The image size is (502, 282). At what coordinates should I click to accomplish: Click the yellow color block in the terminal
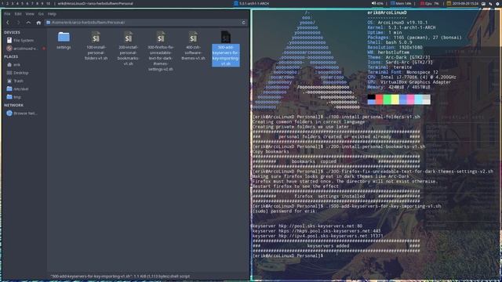click(395, 99)
